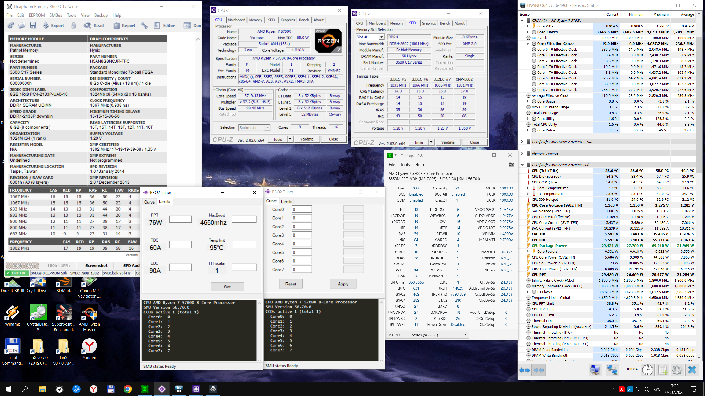Screen dimensions: 705x396
Task: Click the HWiNFO logging start sheet icon
Action: tap(663, 370)
